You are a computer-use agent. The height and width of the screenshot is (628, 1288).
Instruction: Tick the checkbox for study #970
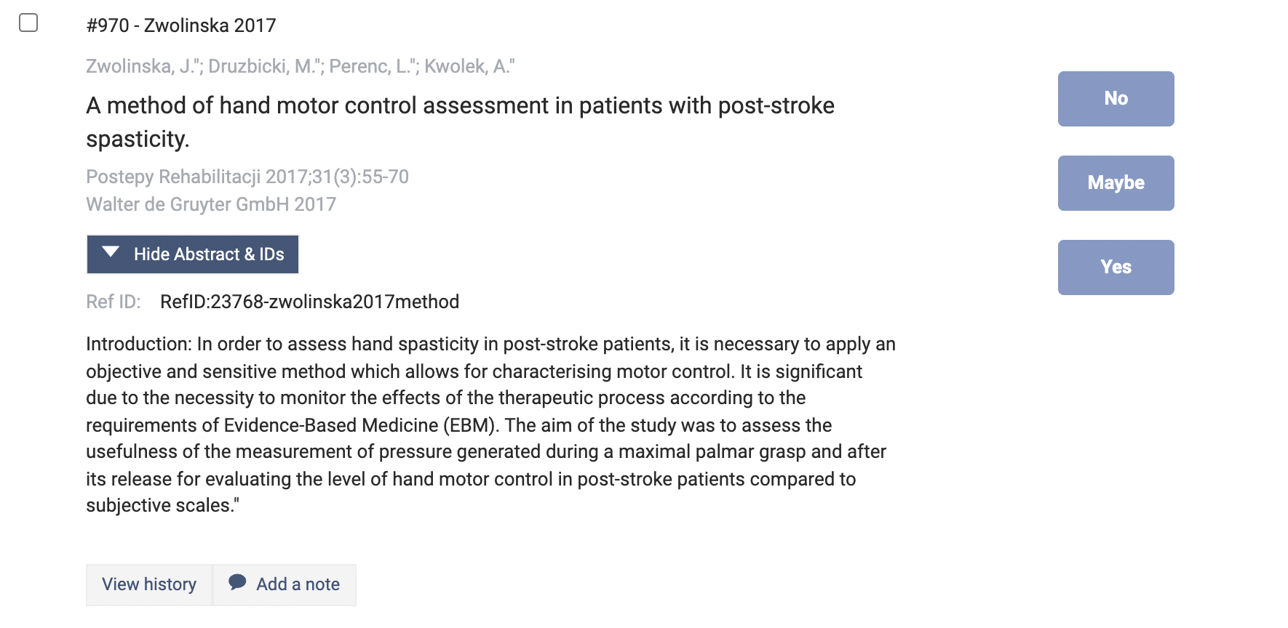pos(28,23)
